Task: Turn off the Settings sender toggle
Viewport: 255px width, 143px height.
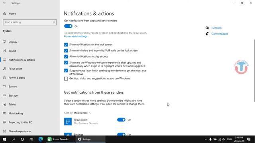Action: (121, 134)
